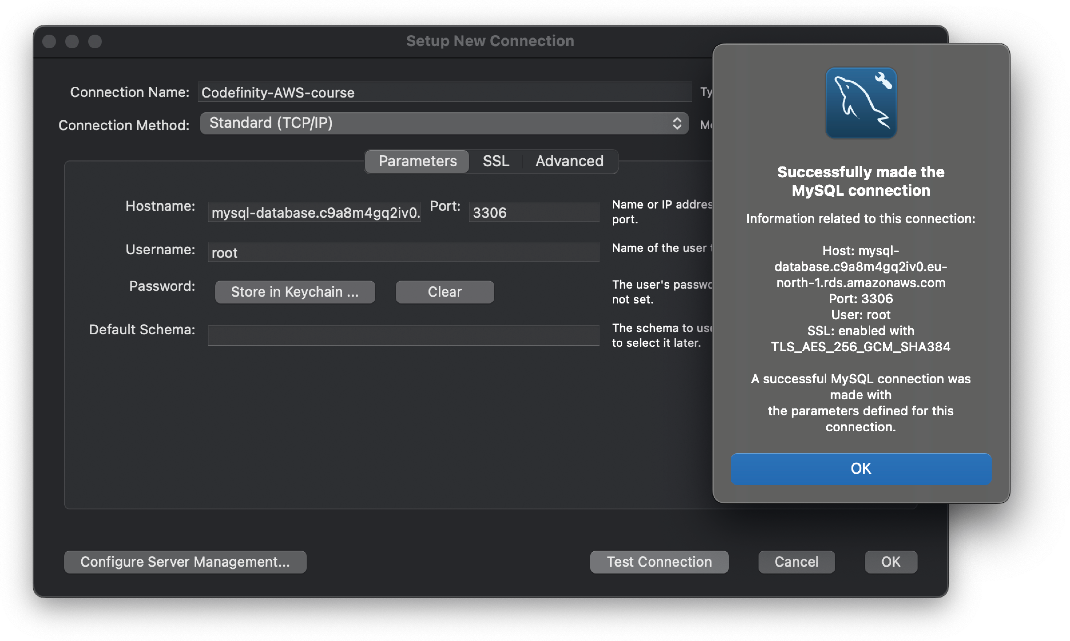Cancel the Setup New Connection window

pyautogui.click(x=796, y=562)
